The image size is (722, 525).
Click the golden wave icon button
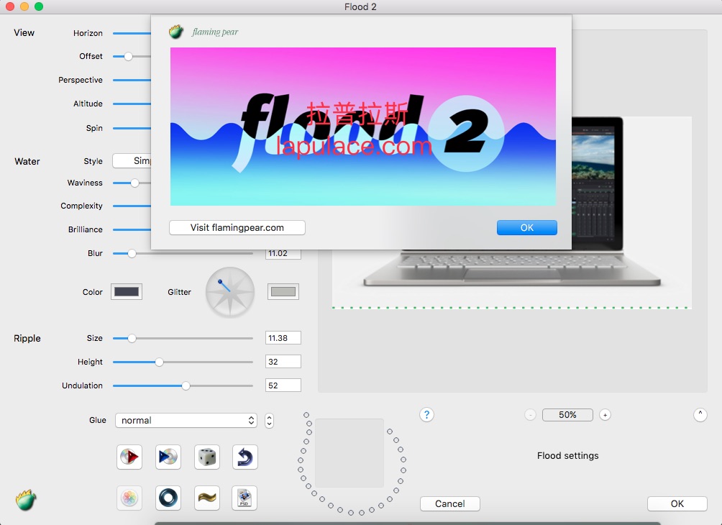[x=206, y=498]
